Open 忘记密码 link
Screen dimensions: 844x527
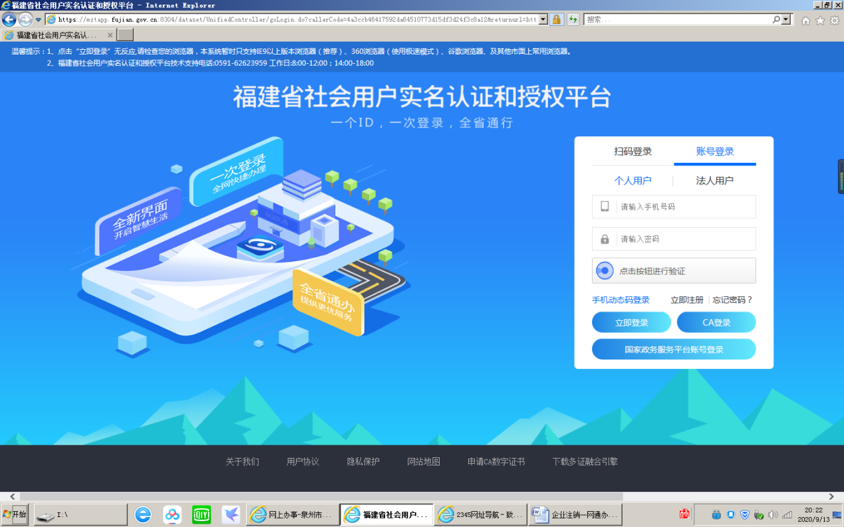(x=732, y=300)
